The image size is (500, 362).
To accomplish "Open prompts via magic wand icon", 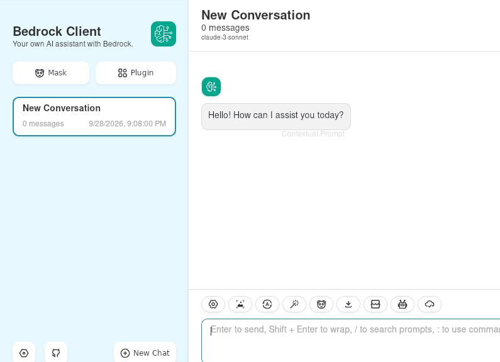I will (x=294, y=304).
